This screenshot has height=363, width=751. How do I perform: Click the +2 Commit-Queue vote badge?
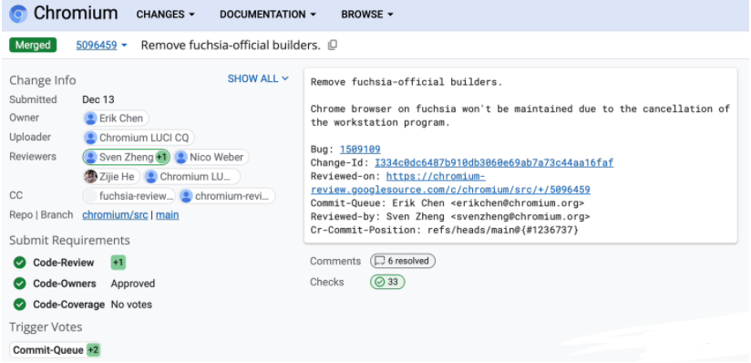pyautogui.click(x=93, y=350)
